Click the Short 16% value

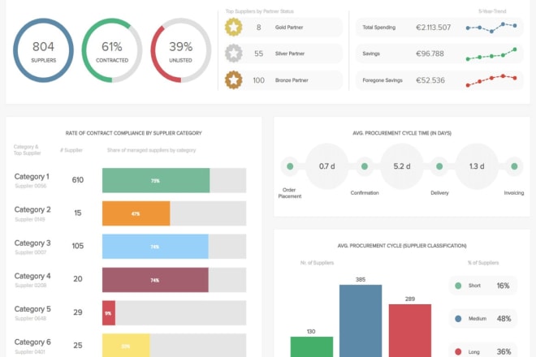click(503, 286)
